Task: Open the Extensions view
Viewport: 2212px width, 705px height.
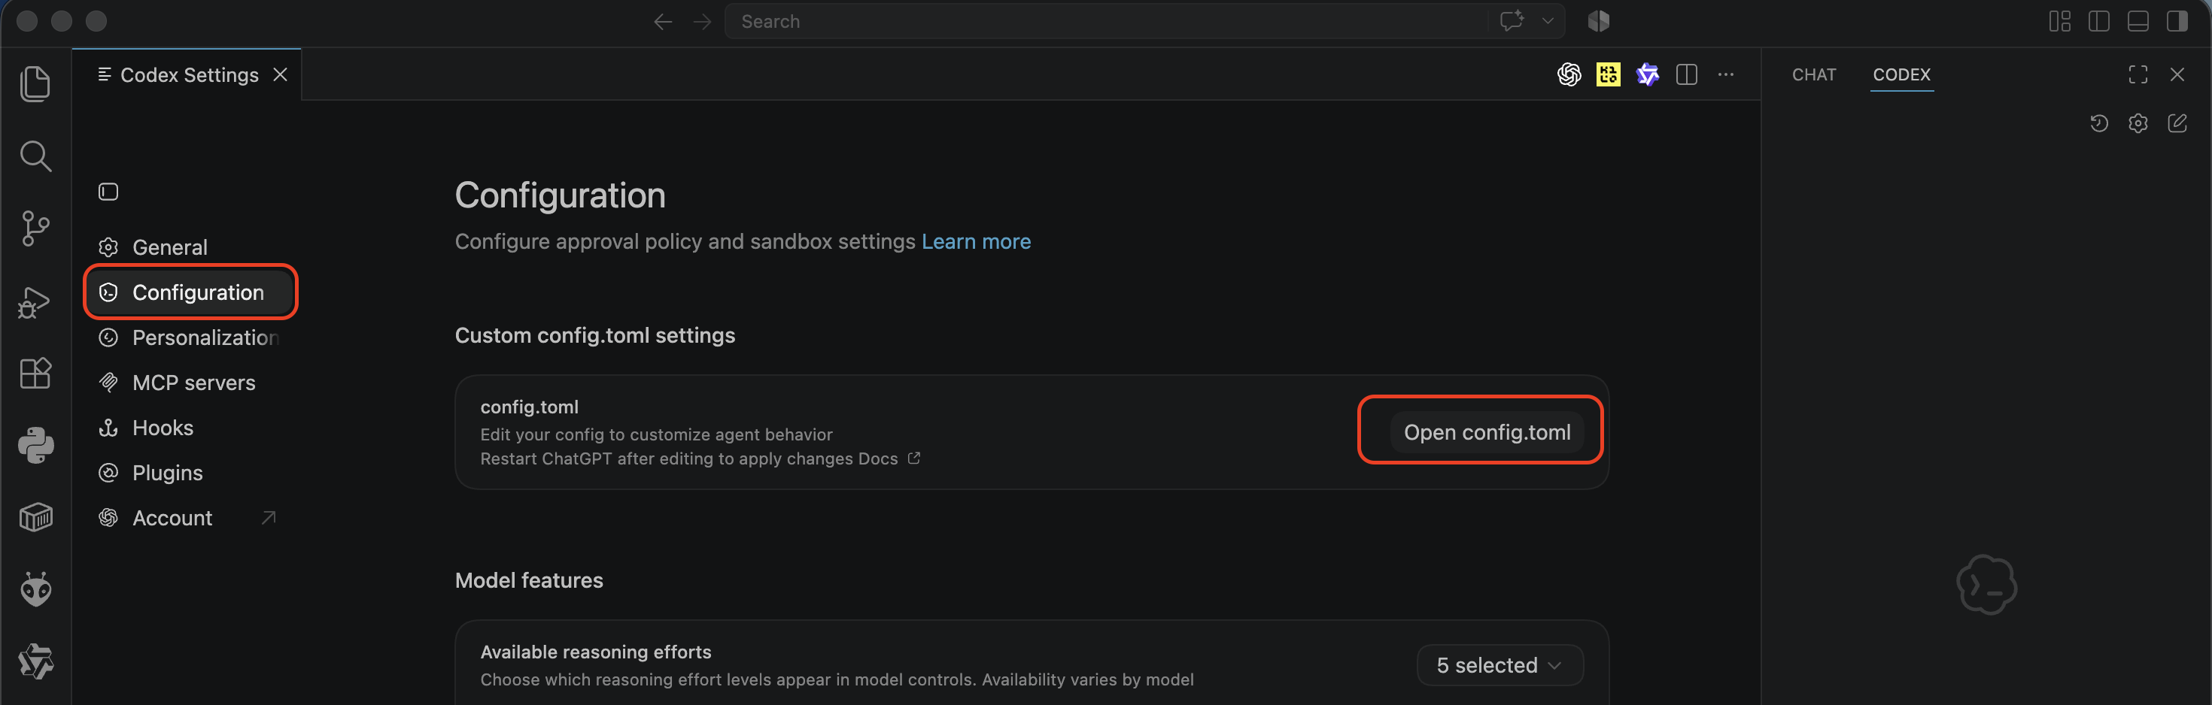Action: 35,373
